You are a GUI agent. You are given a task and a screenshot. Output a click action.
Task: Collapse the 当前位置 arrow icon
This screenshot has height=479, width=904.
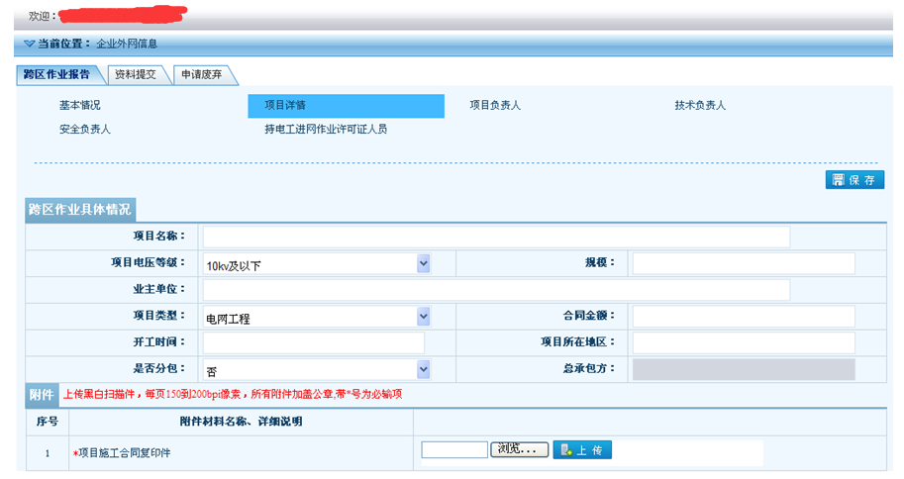pos(29,44)
